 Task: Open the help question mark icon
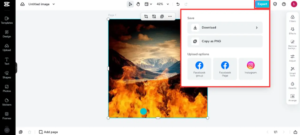[284, 4]
